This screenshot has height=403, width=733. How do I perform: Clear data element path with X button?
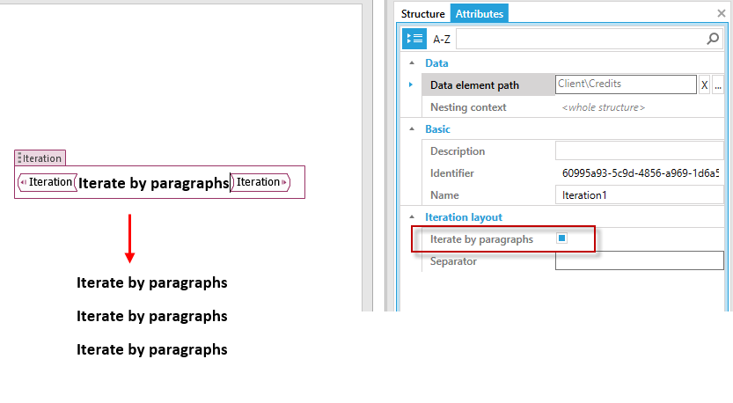coord(704,85)
